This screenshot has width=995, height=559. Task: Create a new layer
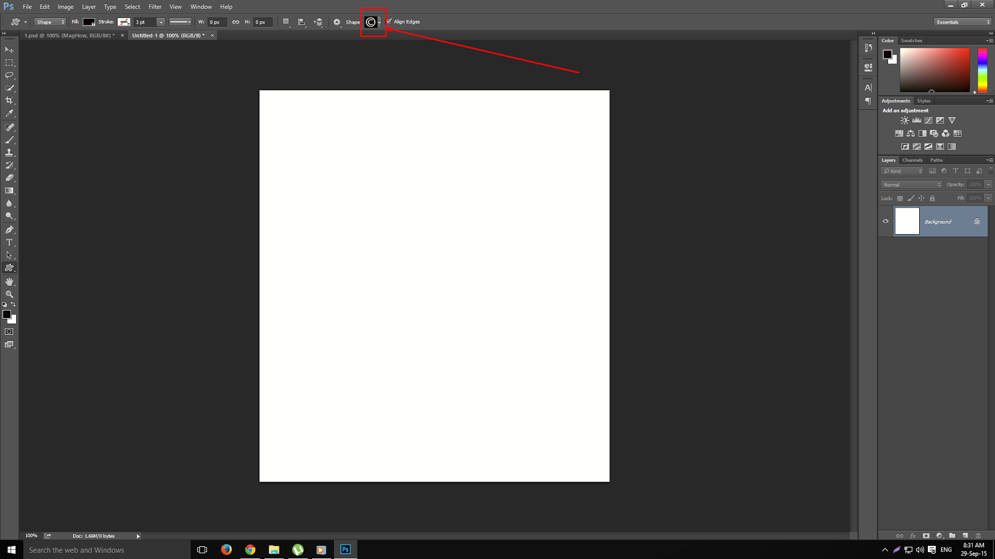(x=965, y=535)
